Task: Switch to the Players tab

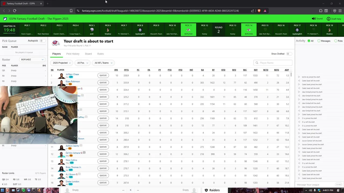Action: pyautogui.click(x=56, y=54)
